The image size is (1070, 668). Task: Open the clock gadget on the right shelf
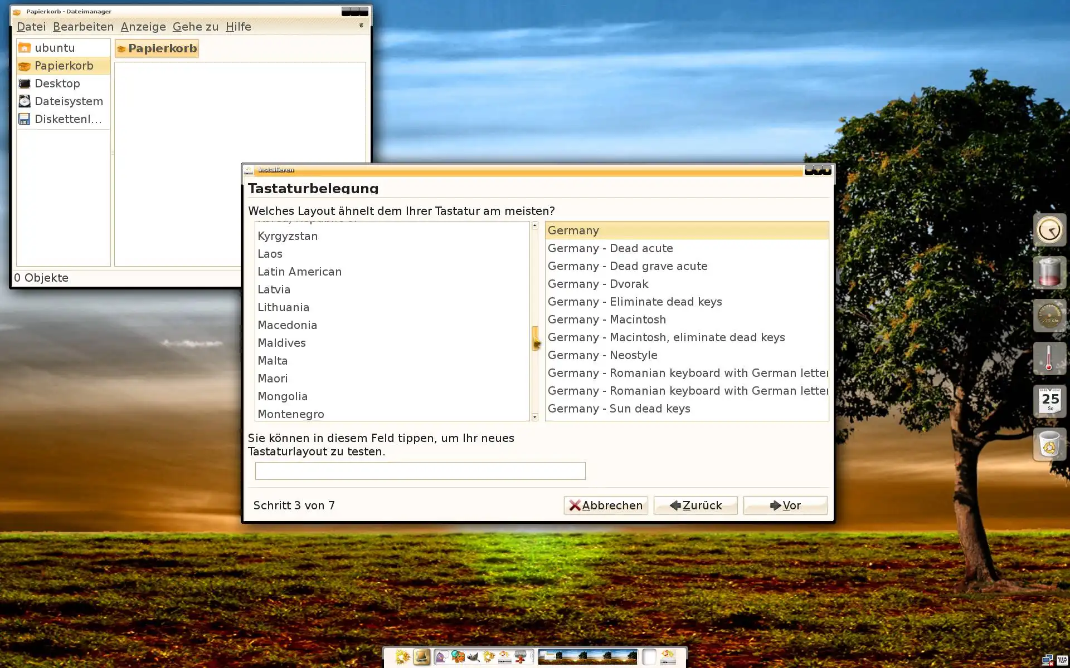1050,230
